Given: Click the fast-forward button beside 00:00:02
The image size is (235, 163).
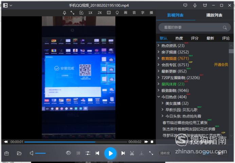Looking at the screenshot, I should 146,142.
